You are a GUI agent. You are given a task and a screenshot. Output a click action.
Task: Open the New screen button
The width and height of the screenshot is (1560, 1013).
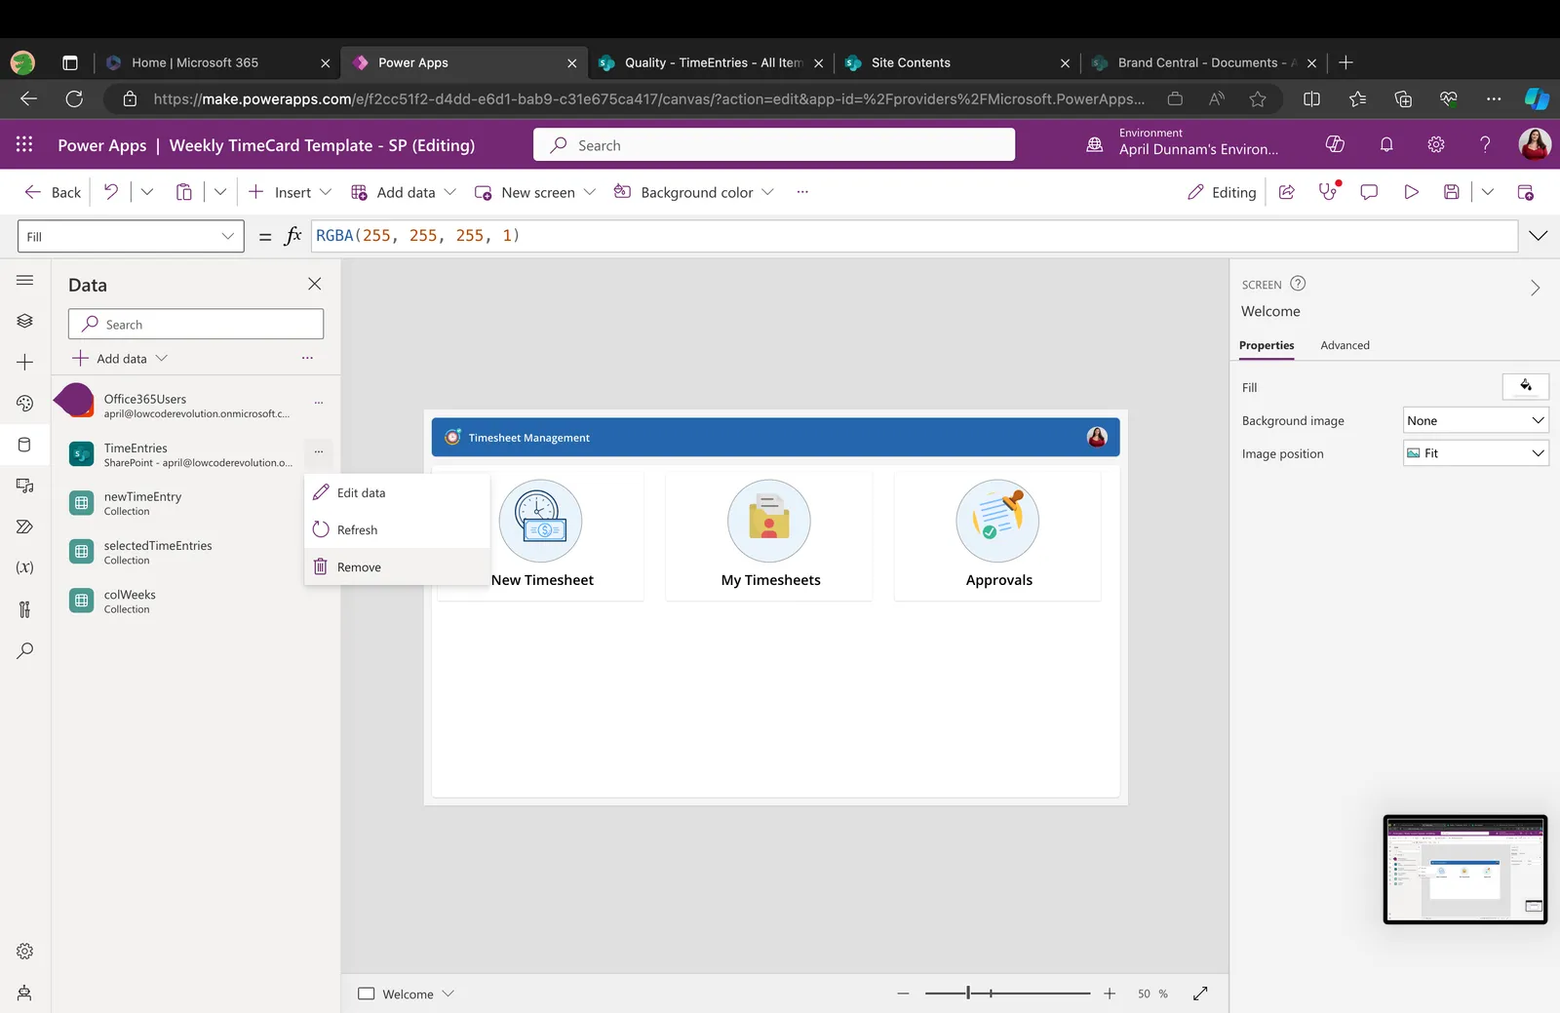(x=534, y=192)
